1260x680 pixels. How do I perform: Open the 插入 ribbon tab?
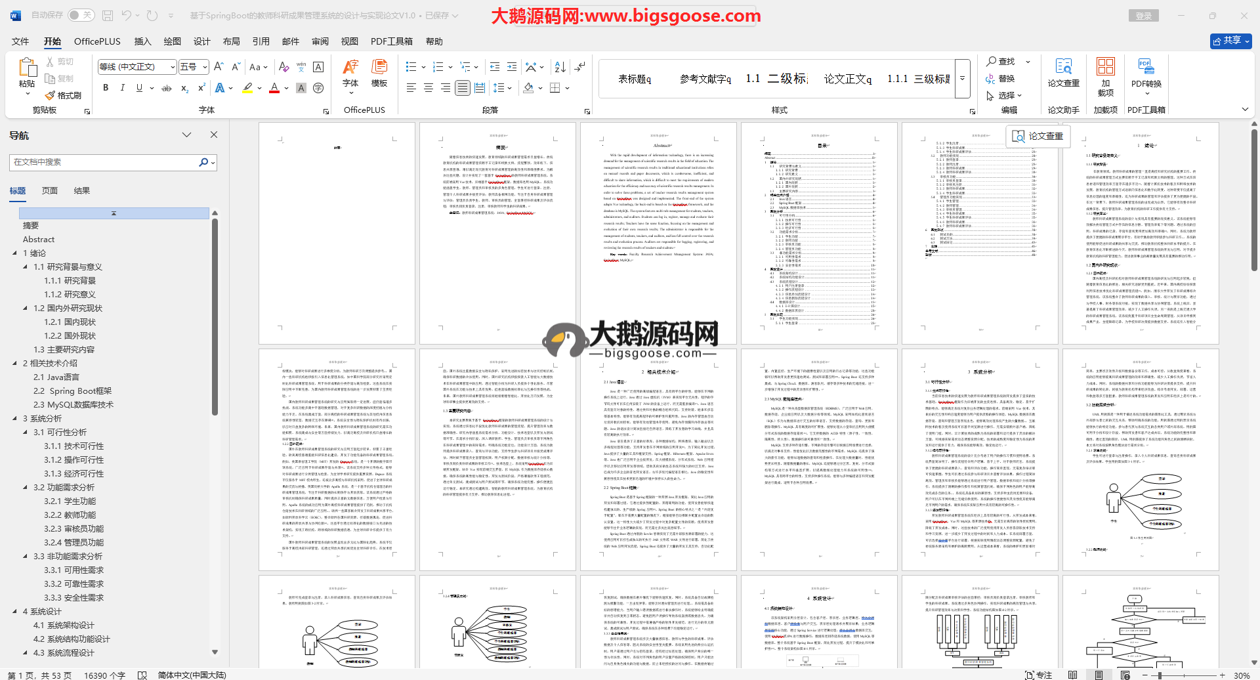pos(142,41)
